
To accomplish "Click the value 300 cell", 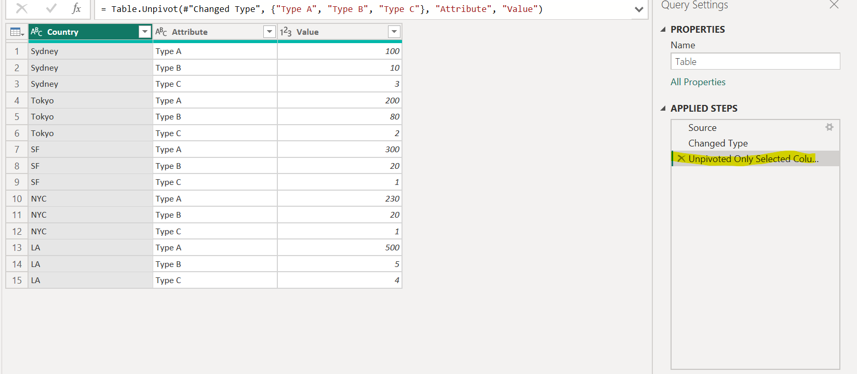I will 340,149.
